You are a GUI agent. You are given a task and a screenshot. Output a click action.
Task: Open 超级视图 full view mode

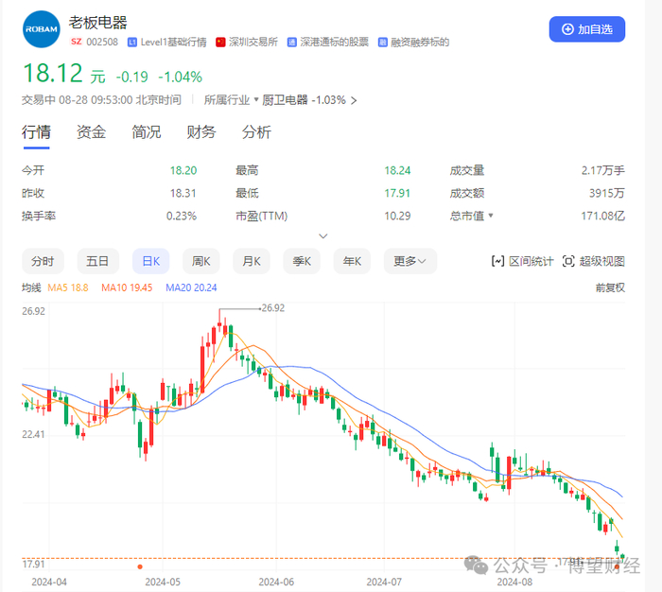tap(593, 261)
